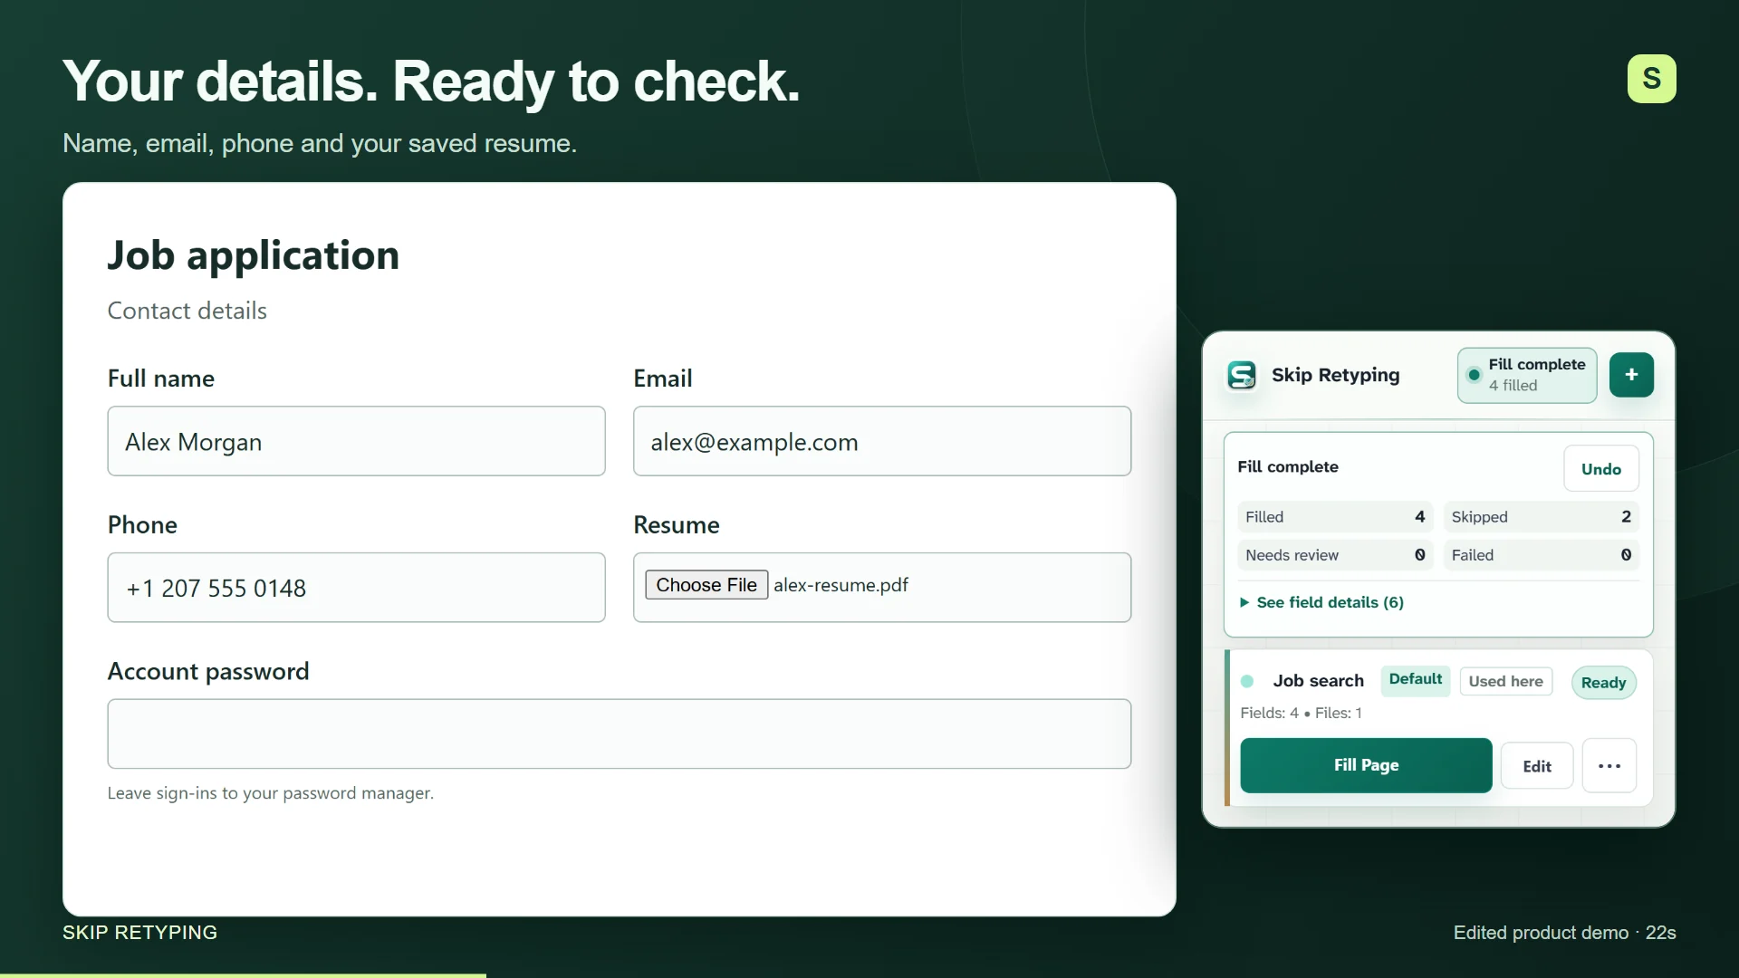Viewport: 1739px width, 978px height.
Task: Click the Used here tag
Action: tap(1506, 681)
